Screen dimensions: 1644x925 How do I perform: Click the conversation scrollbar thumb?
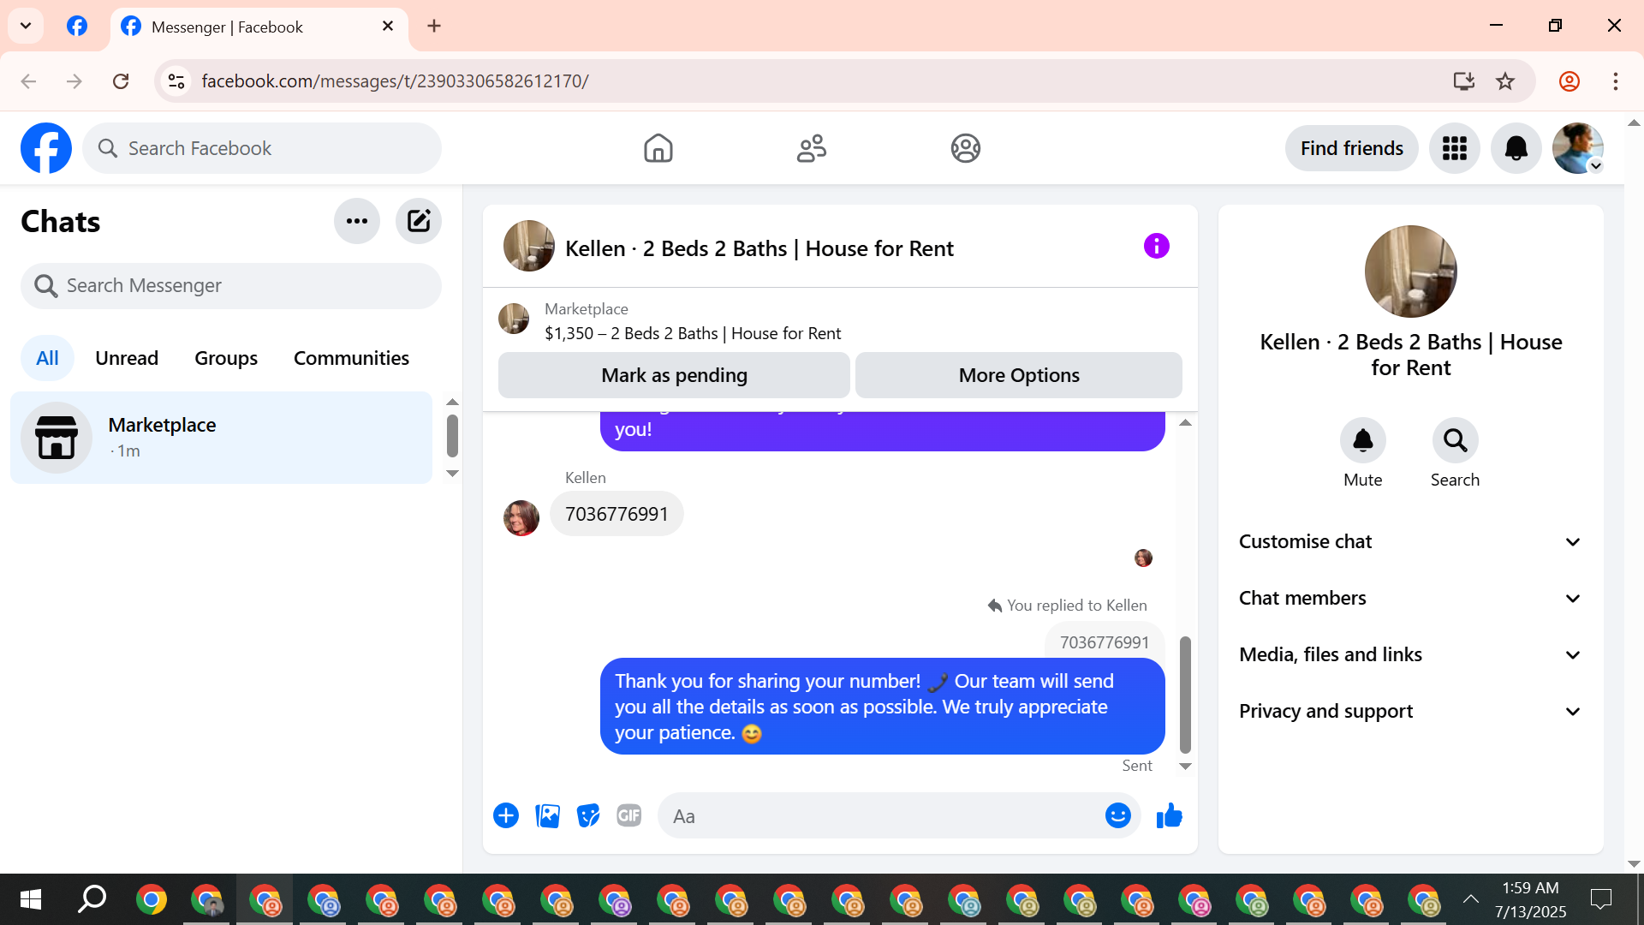[1185, 694]
